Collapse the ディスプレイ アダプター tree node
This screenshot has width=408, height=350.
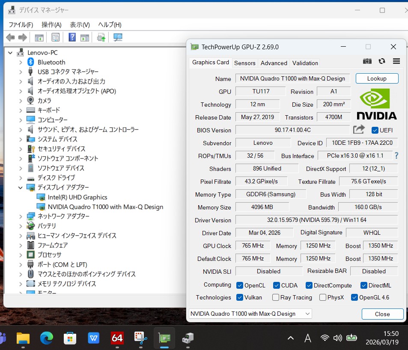click(20, 188)
